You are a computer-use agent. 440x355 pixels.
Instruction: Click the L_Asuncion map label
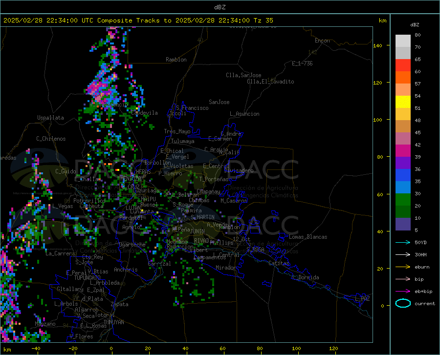[244, 114]
